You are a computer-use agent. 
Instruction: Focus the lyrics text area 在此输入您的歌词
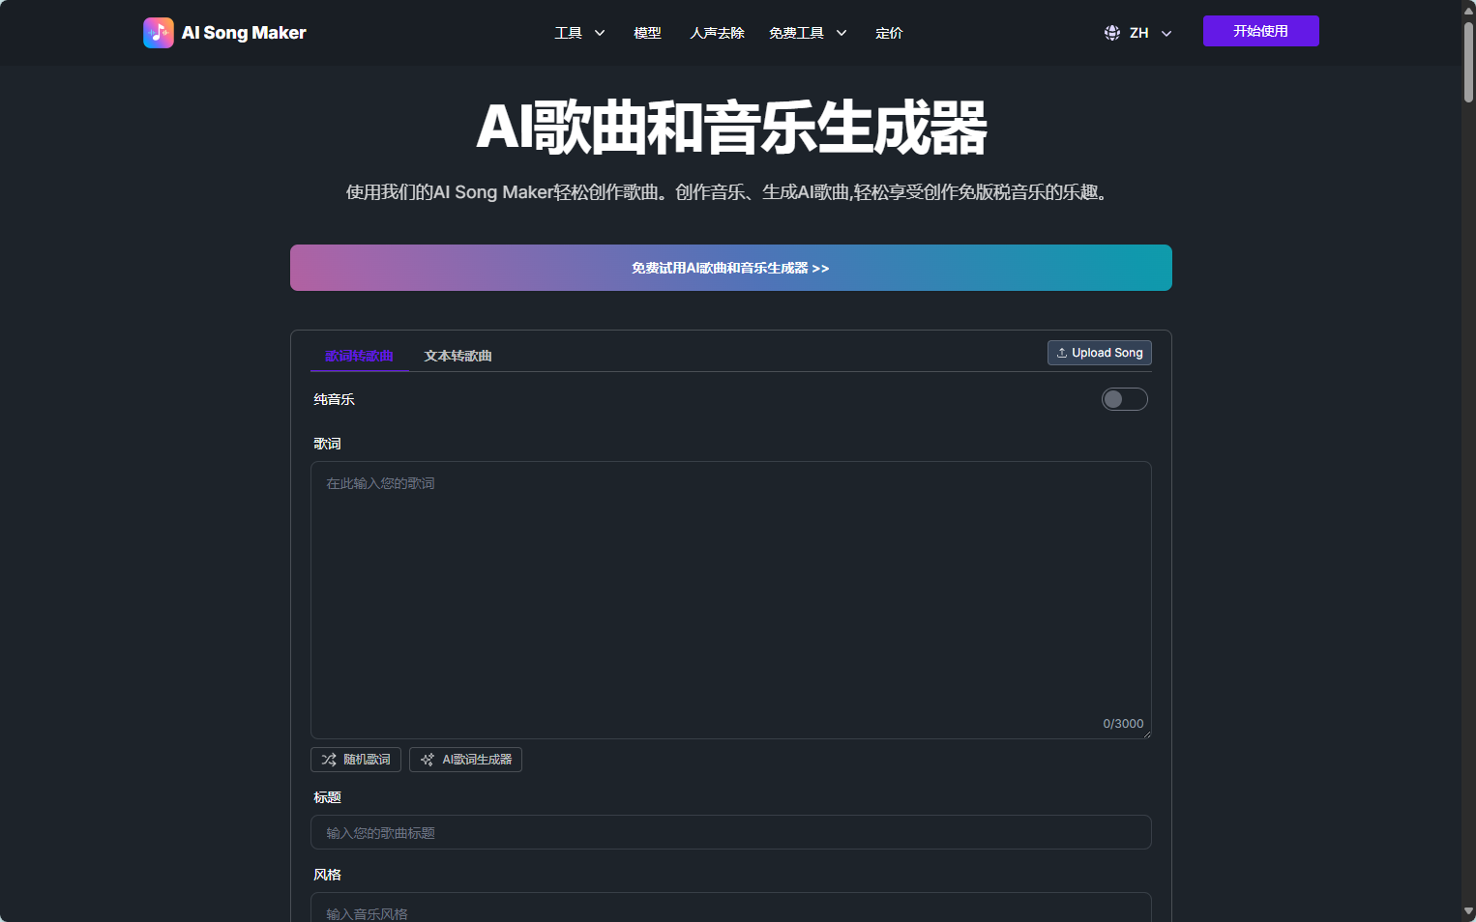[x=731, y=600]
